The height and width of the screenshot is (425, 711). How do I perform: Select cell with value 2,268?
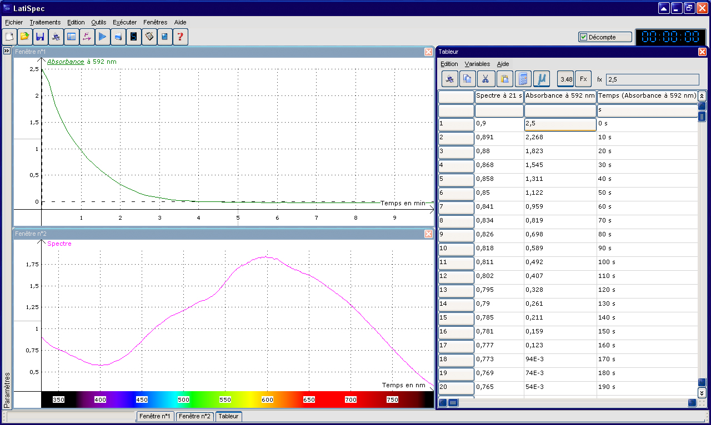click(x=560, y=137)
